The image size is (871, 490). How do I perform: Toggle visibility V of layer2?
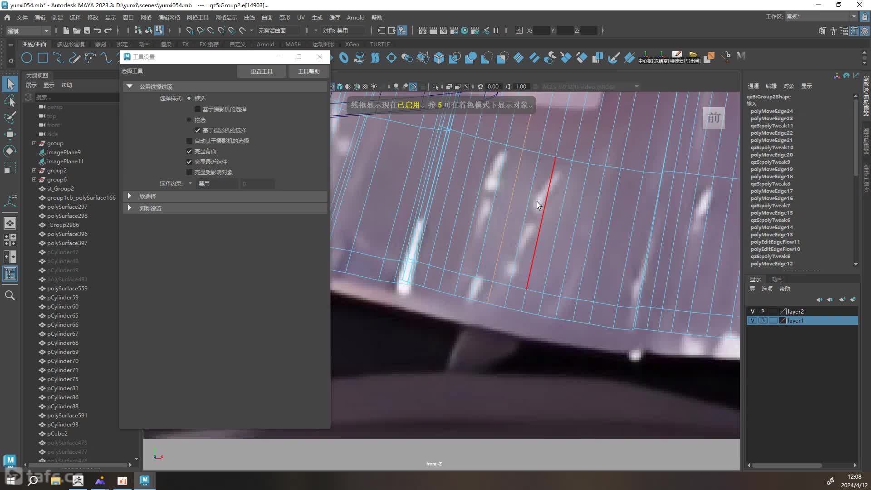(753, 311)
